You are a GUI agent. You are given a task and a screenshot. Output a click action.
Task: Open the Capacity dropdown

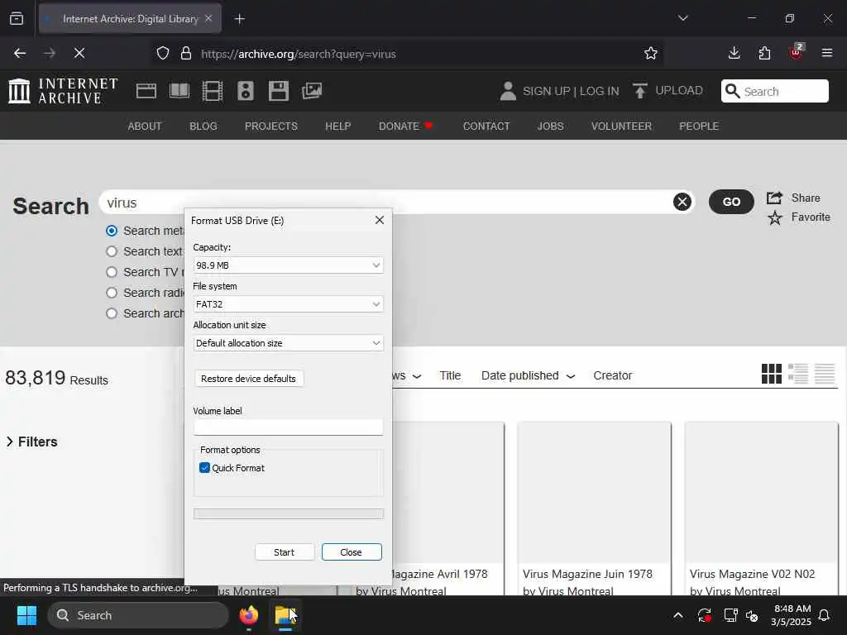point(288,265)
